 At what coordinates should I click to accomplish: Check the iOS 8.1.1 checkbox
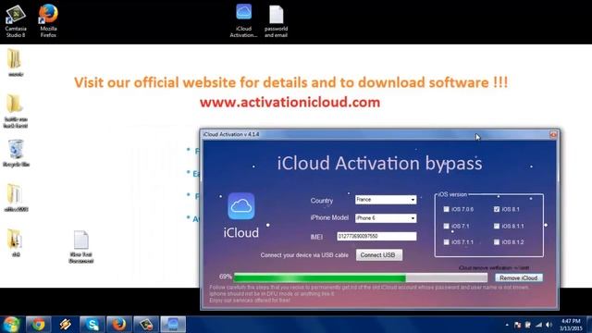pyautogui.click(x=497, y=226)
